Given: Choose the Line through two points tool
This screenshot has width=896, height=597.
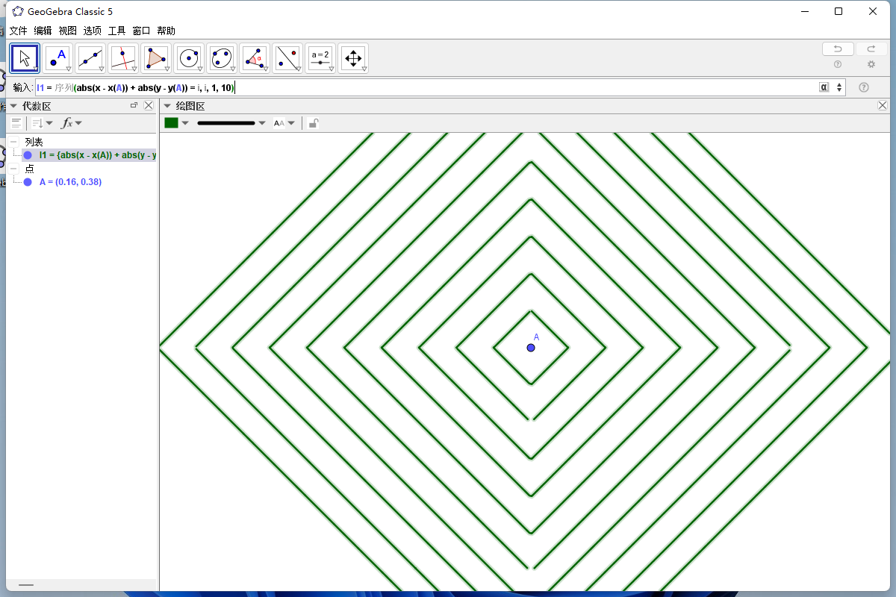Looking at the screenshot, I should pos(90,57).
